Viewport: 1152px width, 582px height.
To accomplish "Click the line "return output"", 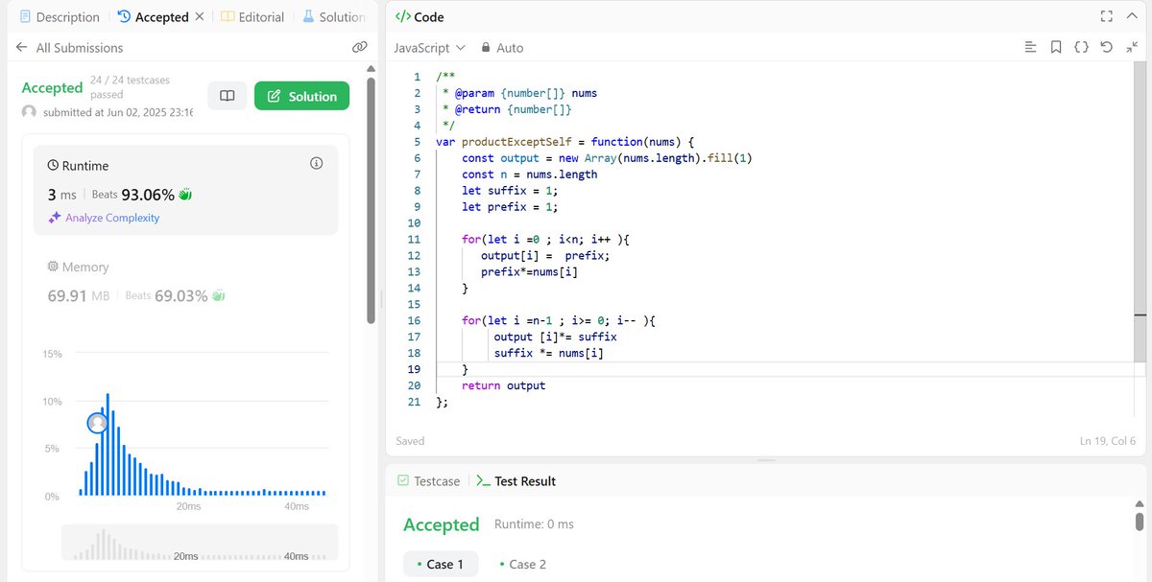I will tap(503, 385).
